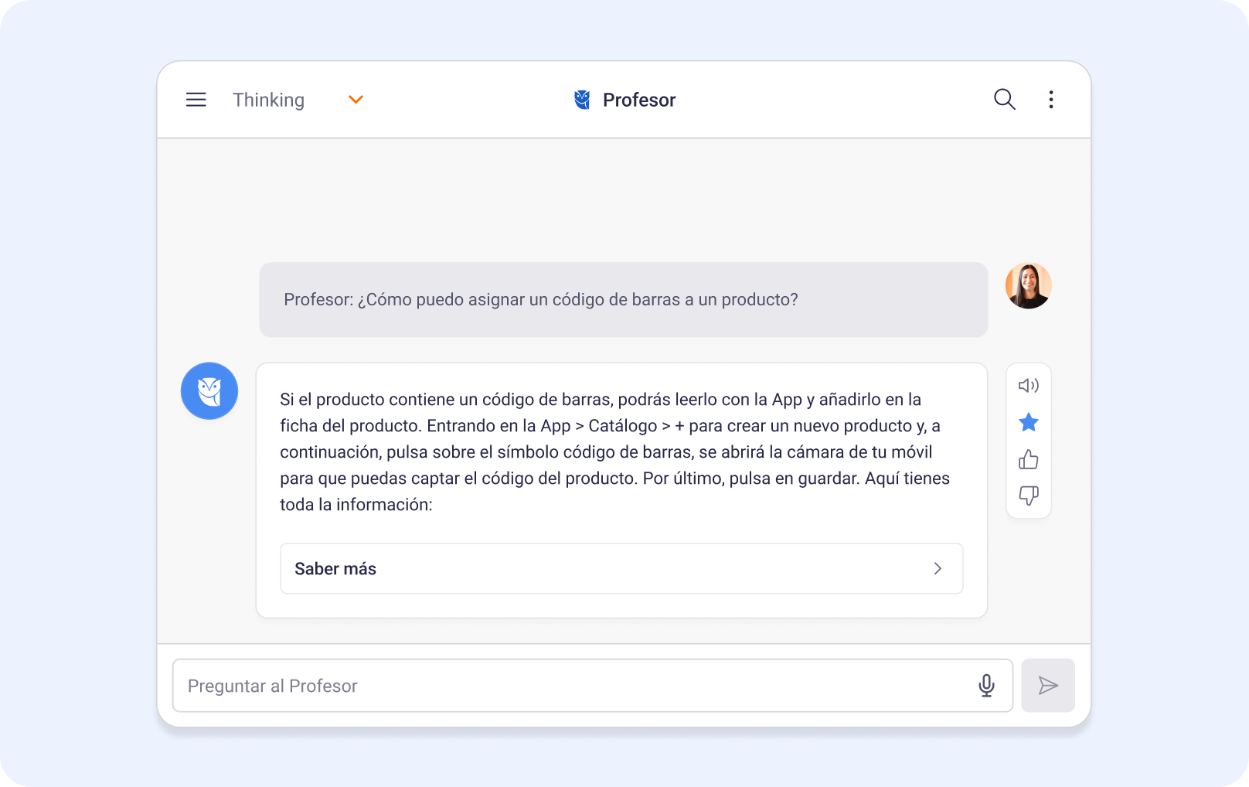Click the owl avatar beside the response
This screenshot has width=1249, height=787.
pos(209,391)
